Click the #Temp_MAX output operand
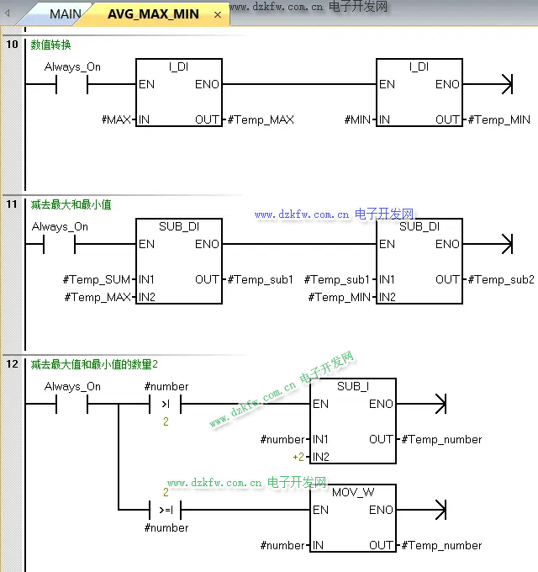 point(261,119)
